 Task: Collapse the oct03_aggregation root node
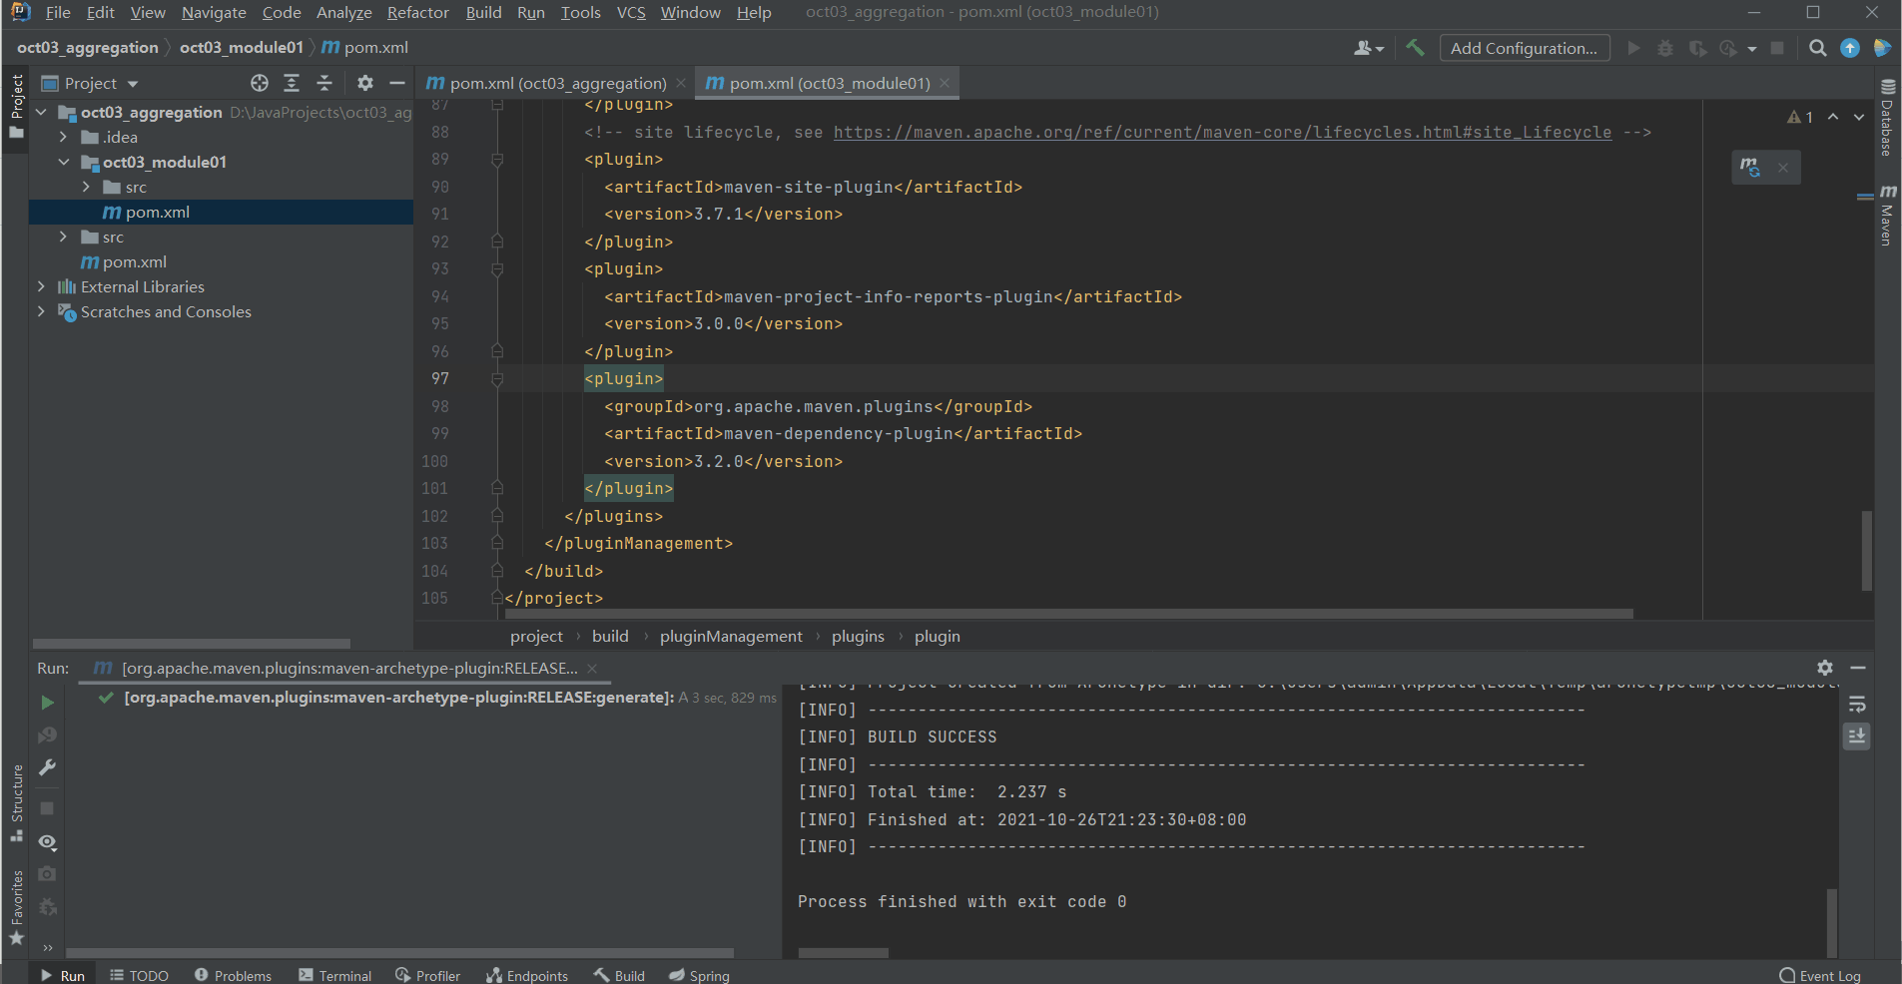[41, 112]
